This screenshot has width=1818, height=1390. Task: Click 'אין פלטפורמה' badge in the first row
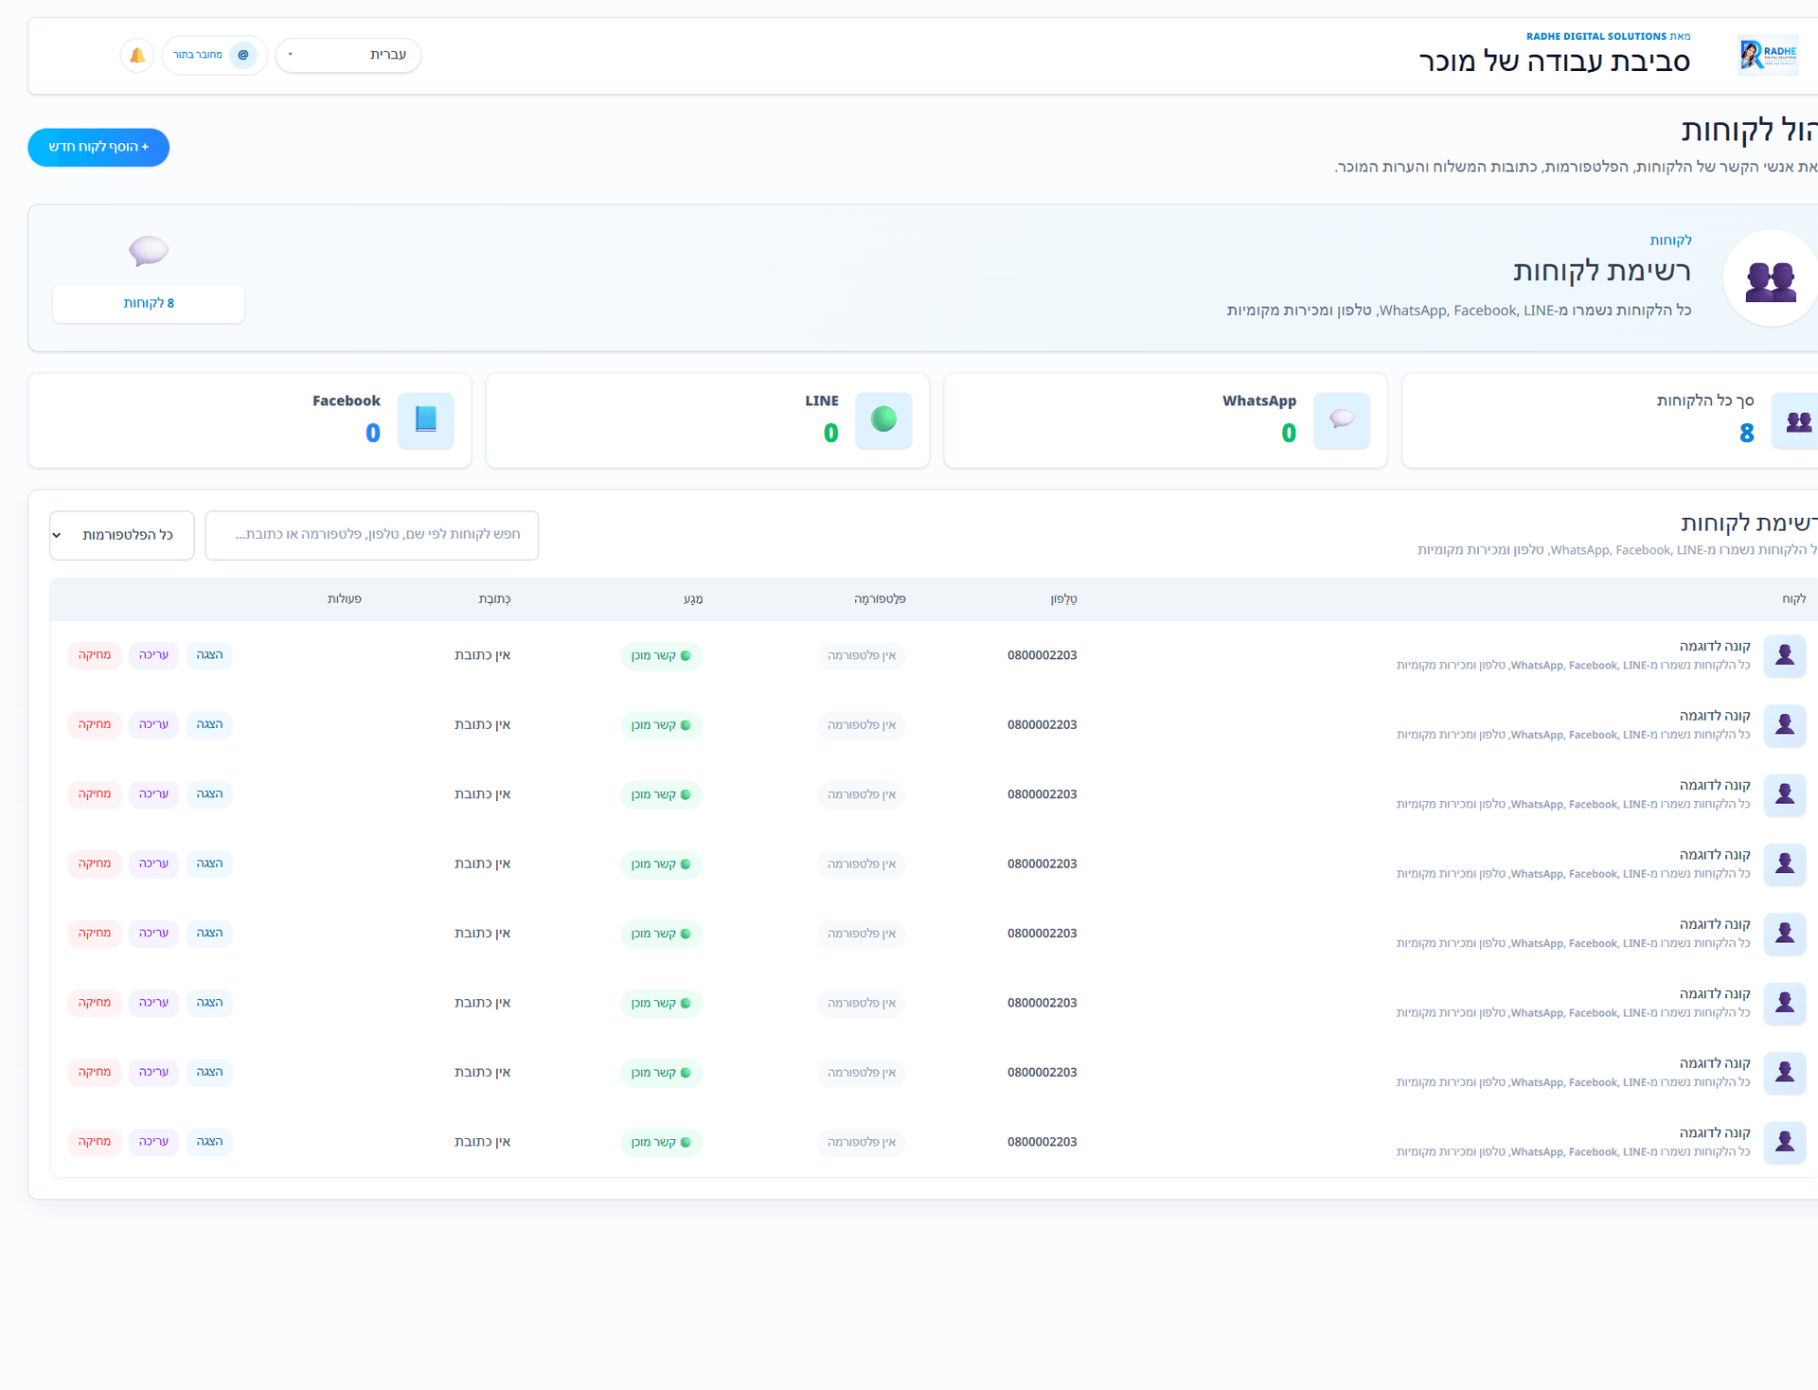pos(861,656)
